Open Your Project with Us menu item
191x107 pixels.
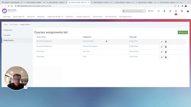(x=125, y=17)
